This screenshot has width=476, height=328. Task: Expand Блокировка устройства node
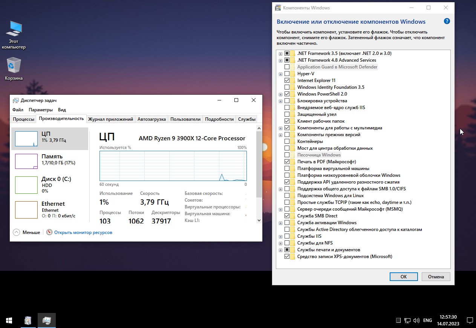pyautogui.click(x=280, y=101)
